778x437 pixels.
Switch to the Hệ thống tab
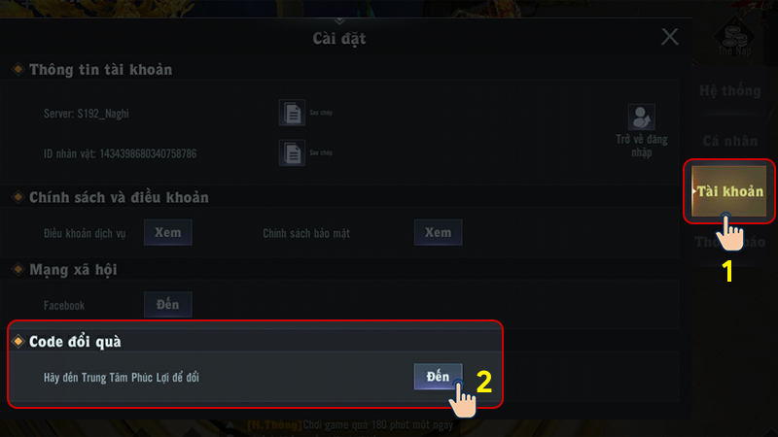729,91
